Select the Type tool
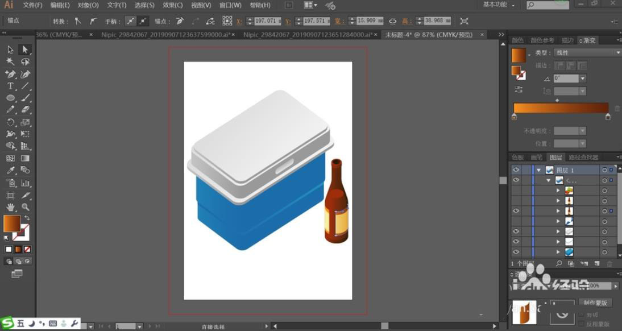The width and height of the screenshot is (622, 331). (10, 86)
